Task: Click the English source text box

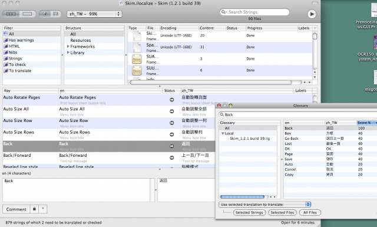Action: (76, 190)
